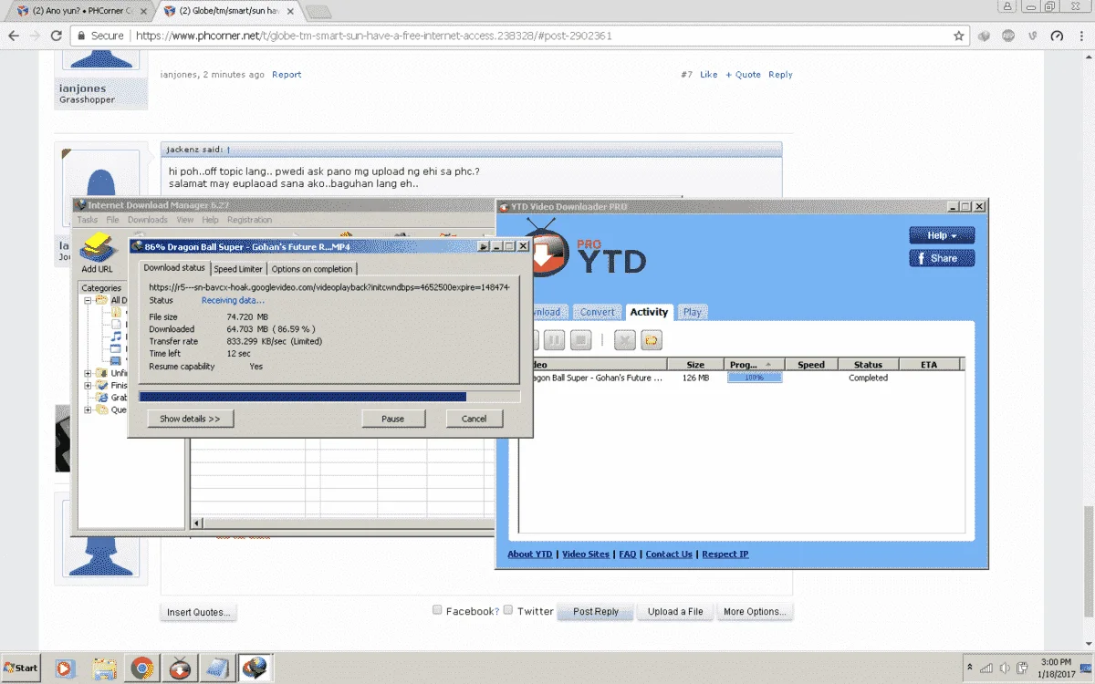The height and width of the screenshot is (684, 1095).
Task: Click the Music category icon in IDM tree
Action: 116,337
